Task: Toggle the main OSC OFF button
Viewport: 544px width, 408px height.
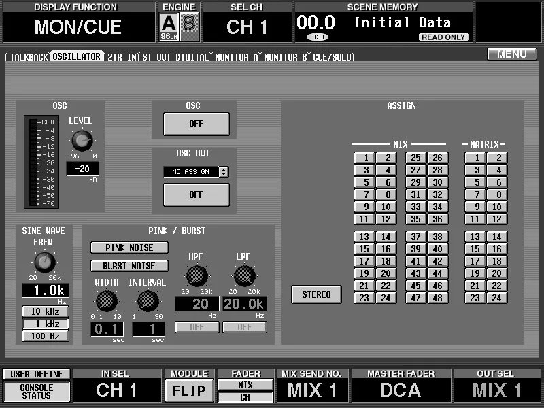Action: click(x=197, y=124)
